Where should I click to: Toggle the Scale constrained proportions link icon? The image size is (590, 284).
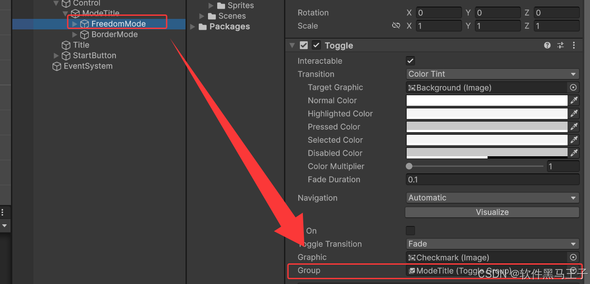pos(396,26)
